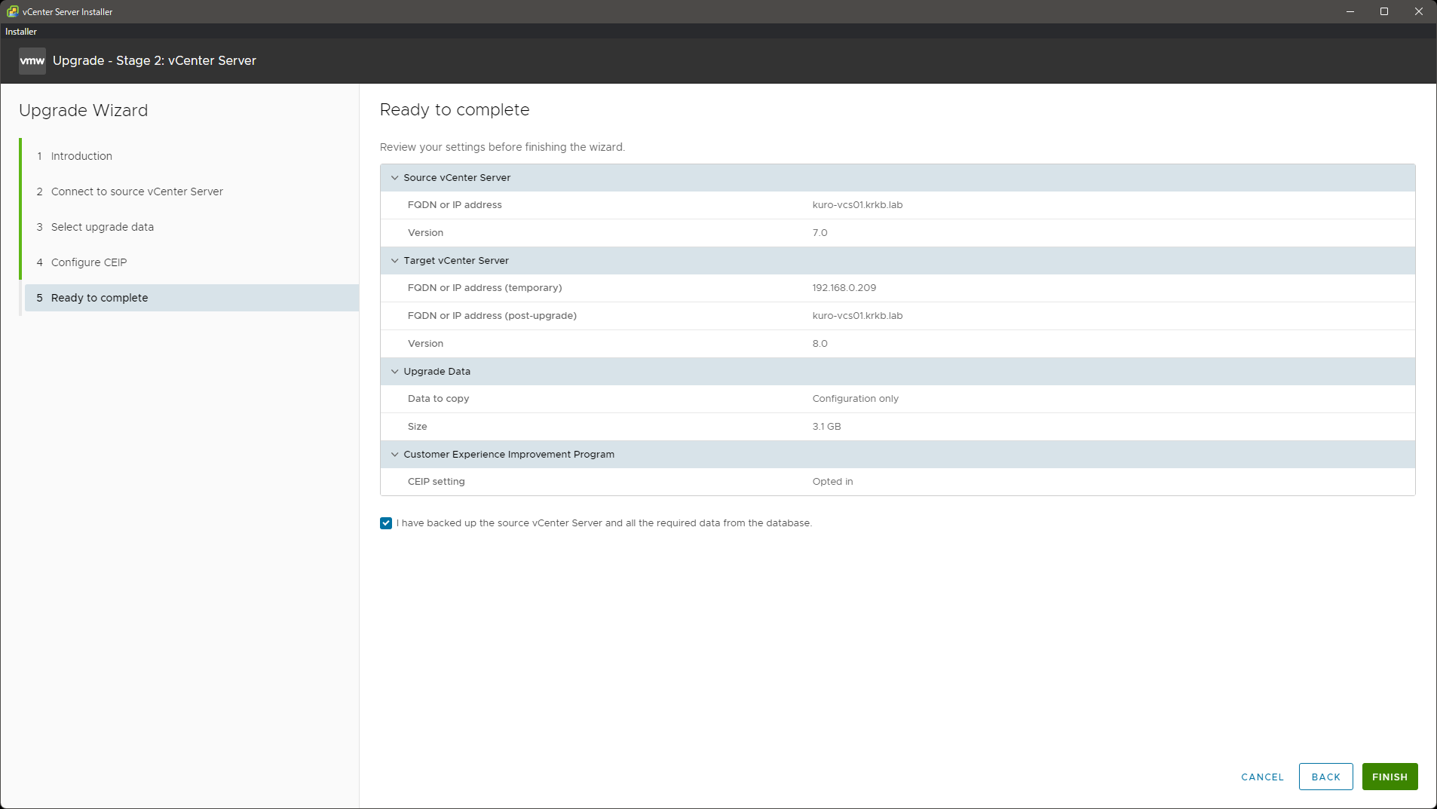Maximize the installer window

pos(1384,11)
